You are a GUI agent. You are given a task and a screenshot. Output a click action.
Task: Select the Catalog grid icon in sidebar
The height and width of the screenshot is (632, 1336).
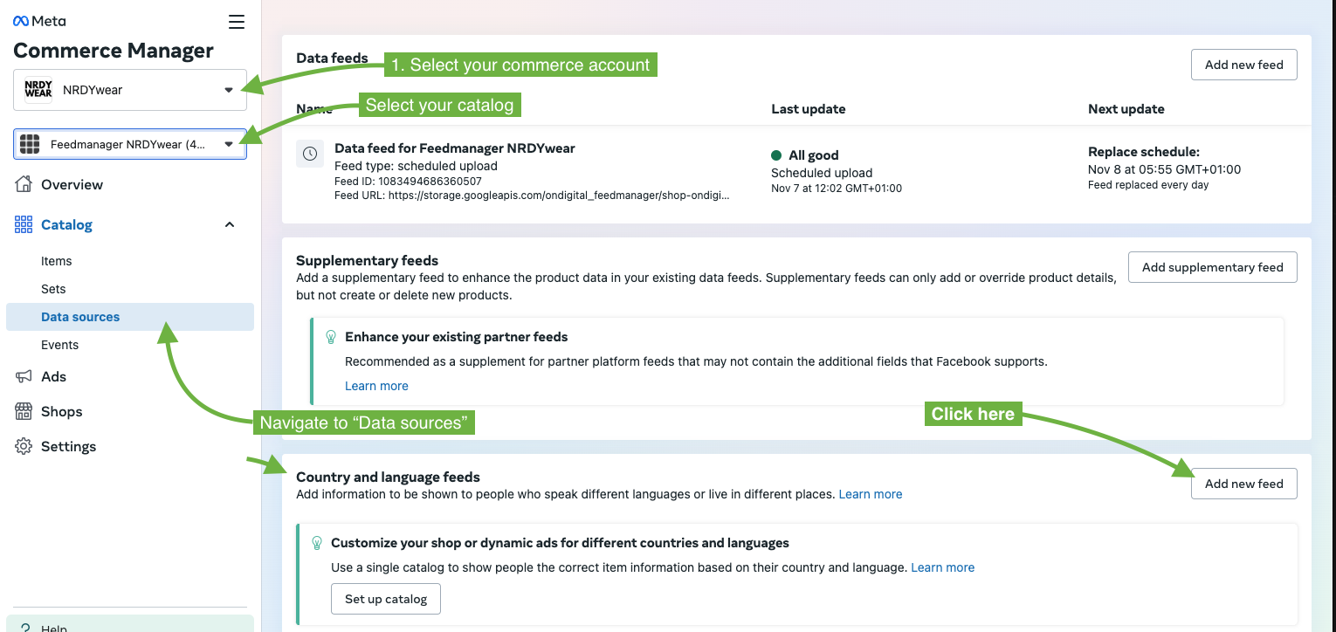point(23,224)
